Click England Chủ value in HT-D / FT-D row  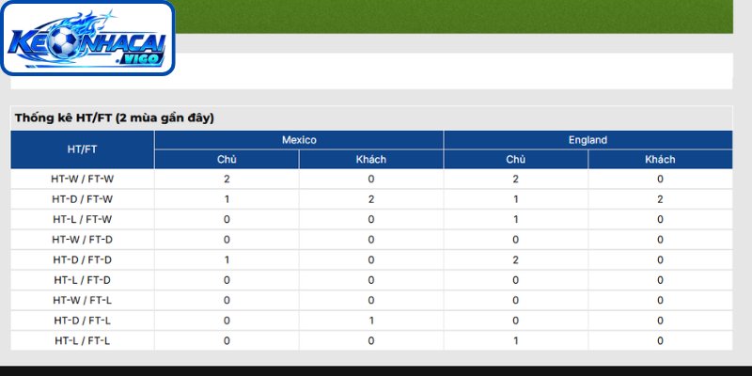tap(515, 260)
